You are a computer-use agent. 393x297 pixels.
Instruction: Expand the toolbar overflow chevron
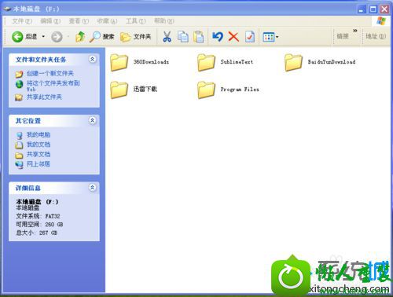click(355, 31)
